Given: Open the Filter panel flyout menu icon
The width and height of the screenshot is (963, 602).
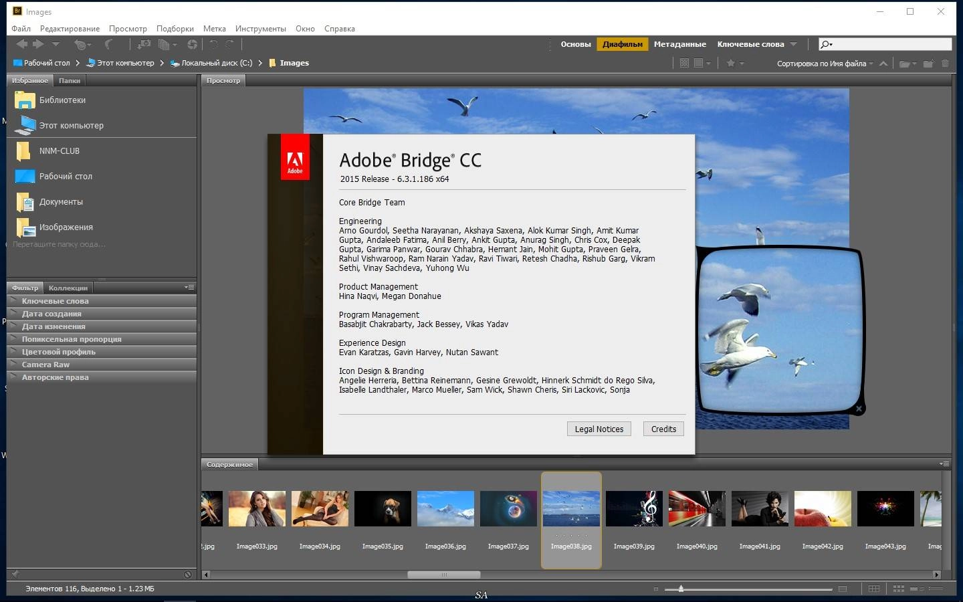Looking at the screenshot, I should click(x=189, y=287).
